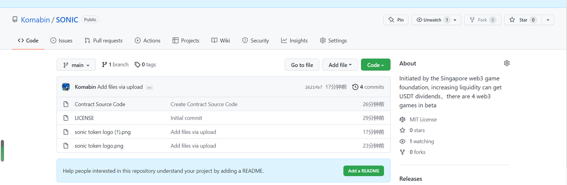Fork the repository

point(482,20)
